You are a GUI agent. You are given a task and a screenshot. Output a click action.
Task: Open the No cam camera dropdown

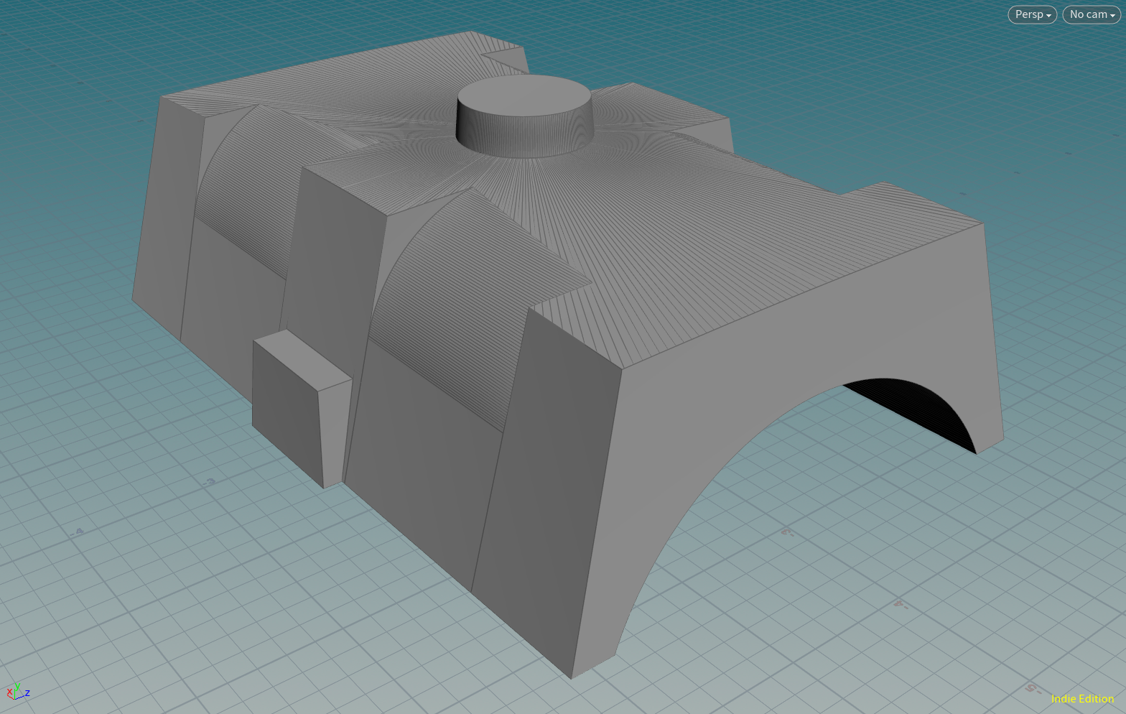[x=1092, y=14]
